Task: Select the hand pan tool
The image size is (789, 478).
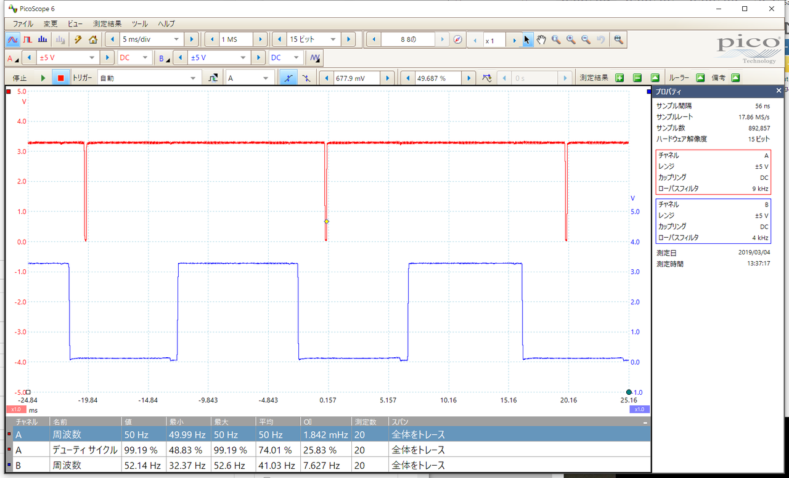Action: coord(541,39)
